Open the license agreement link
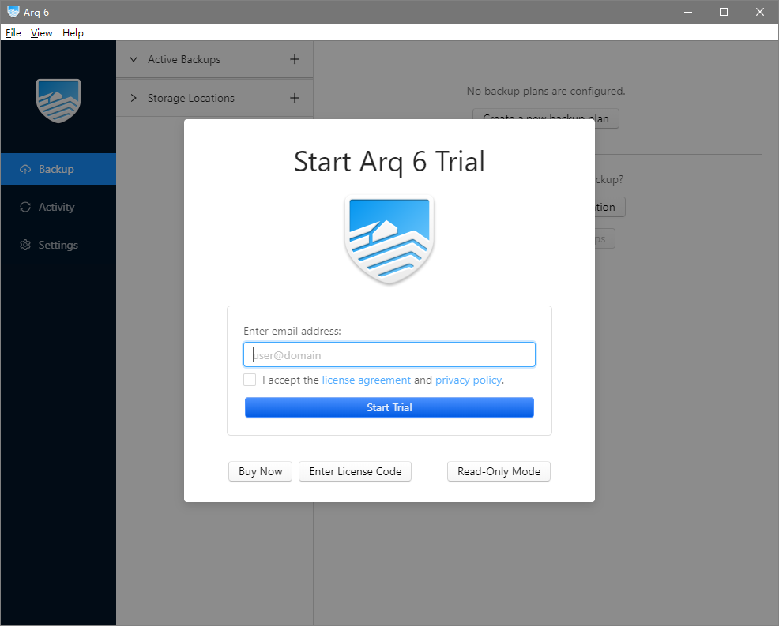The height and width of the screenshot is (626, 779). click(x=367, y=380)
